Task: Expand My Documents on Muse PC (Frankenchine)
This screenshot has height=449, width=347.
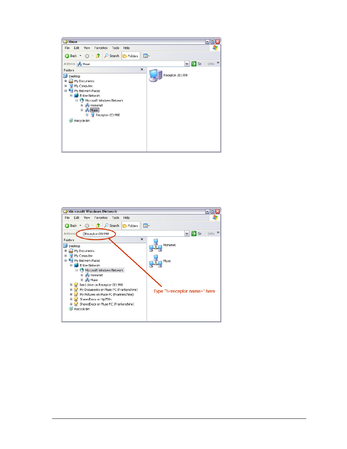Action: (x=71, y=290)
